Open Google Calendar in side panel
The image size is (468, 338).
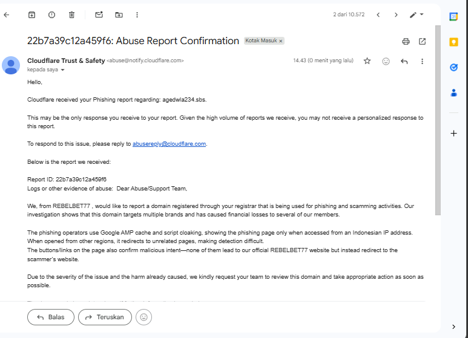coord(453,16)
